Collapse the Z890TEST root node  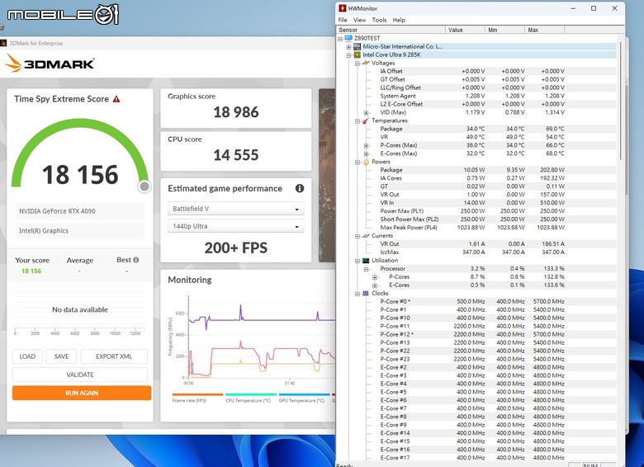[340, 39]
